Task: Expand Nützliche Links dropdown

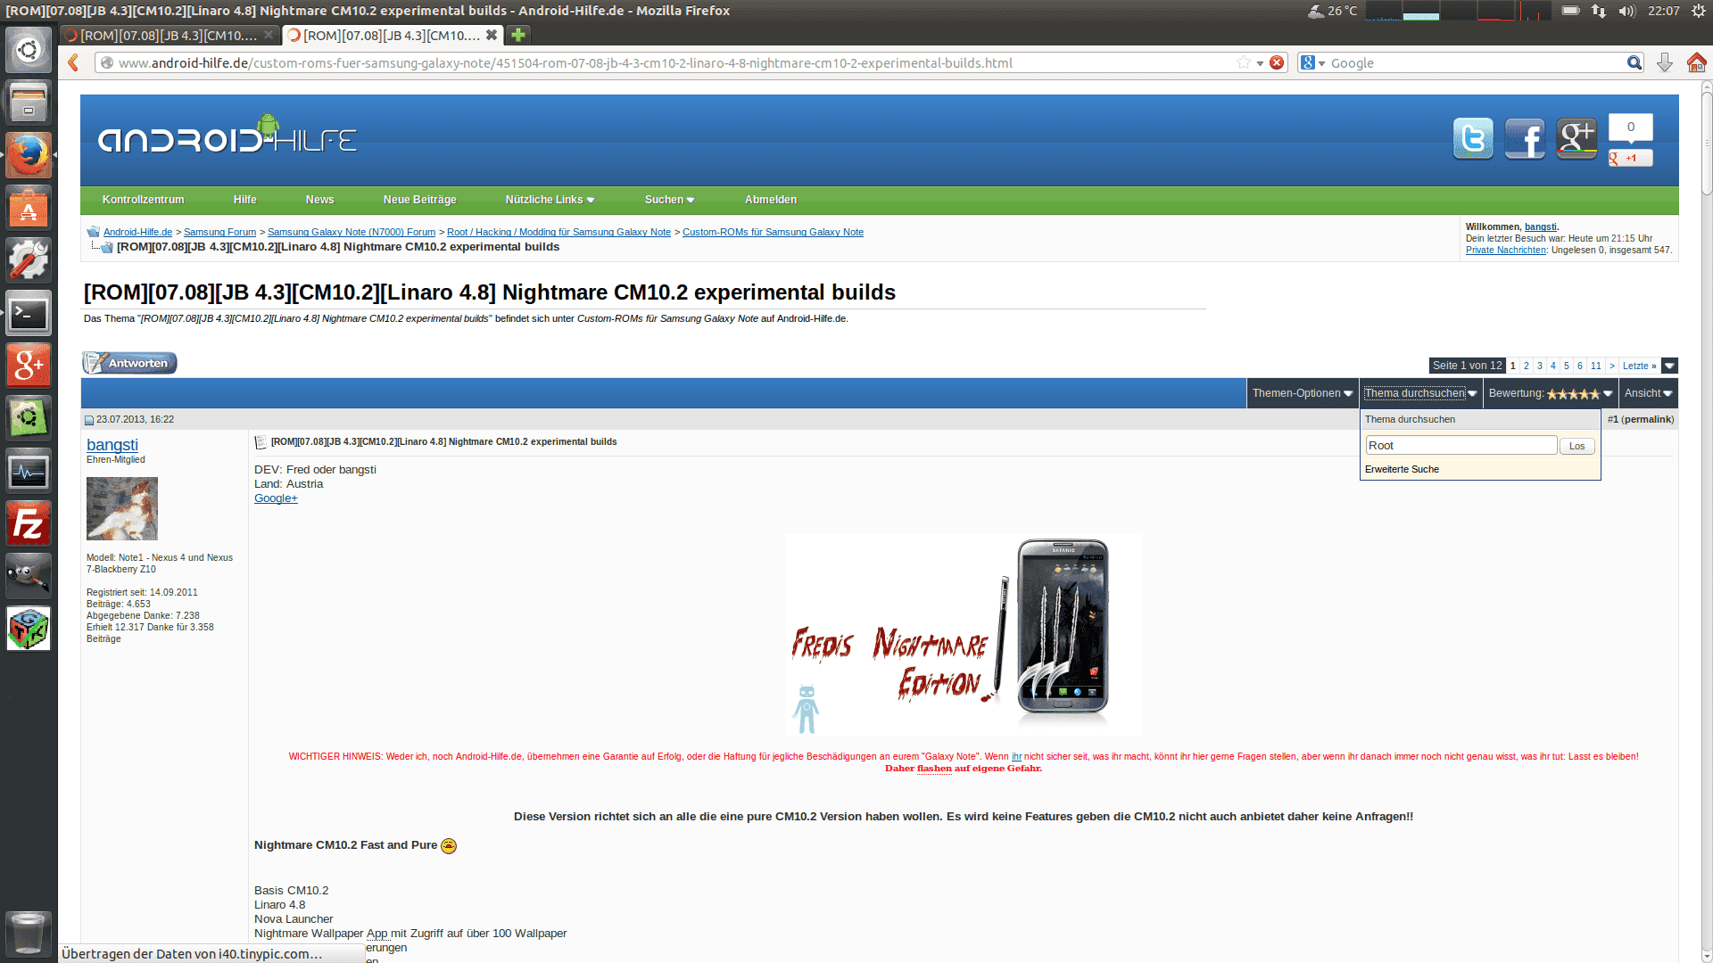Action: [x=550, y=200]
